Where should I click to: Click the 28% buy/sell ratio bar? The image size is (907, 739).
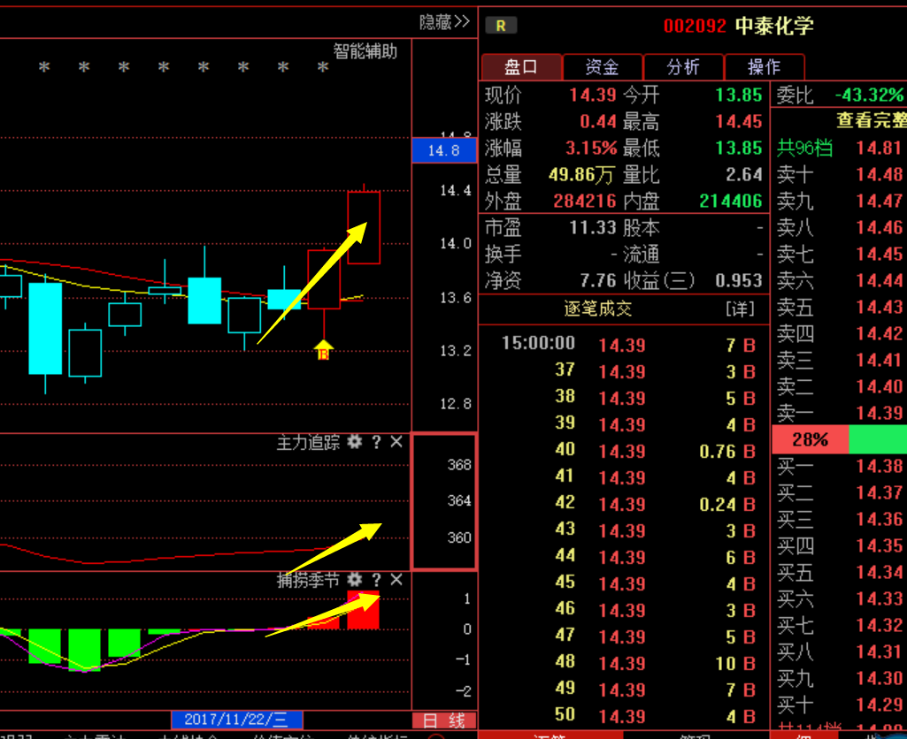pyautogui.click(x=810, y=439)
